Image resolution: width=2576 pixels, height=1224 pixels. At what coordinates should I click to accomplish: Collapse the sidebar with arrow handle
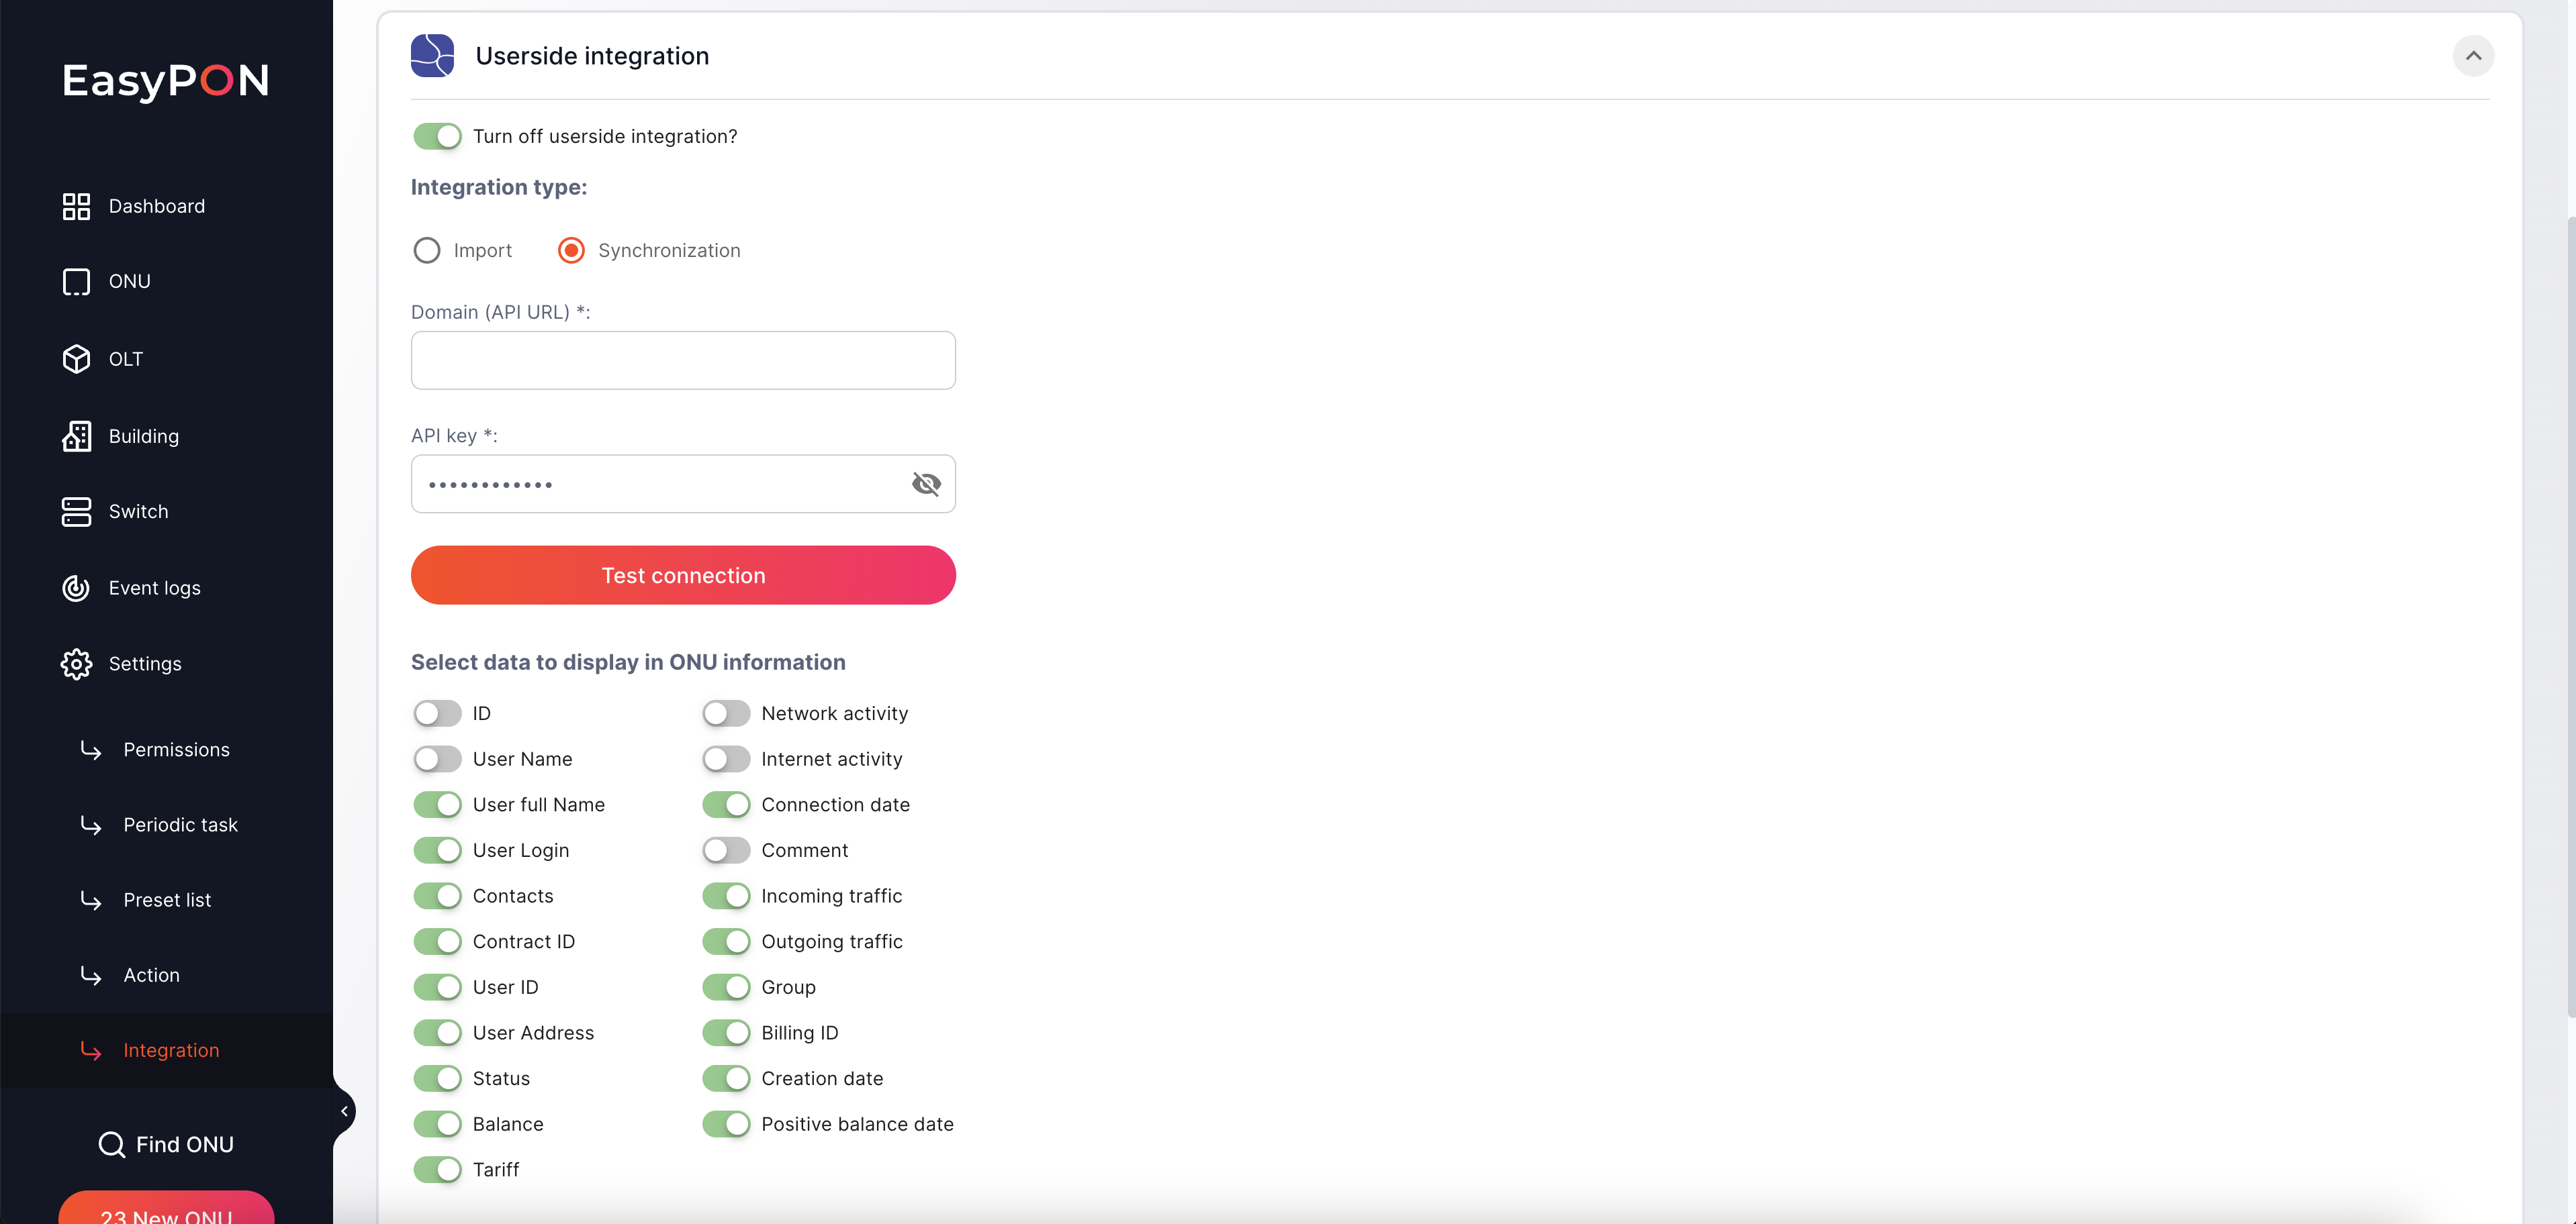point(344,1111)
